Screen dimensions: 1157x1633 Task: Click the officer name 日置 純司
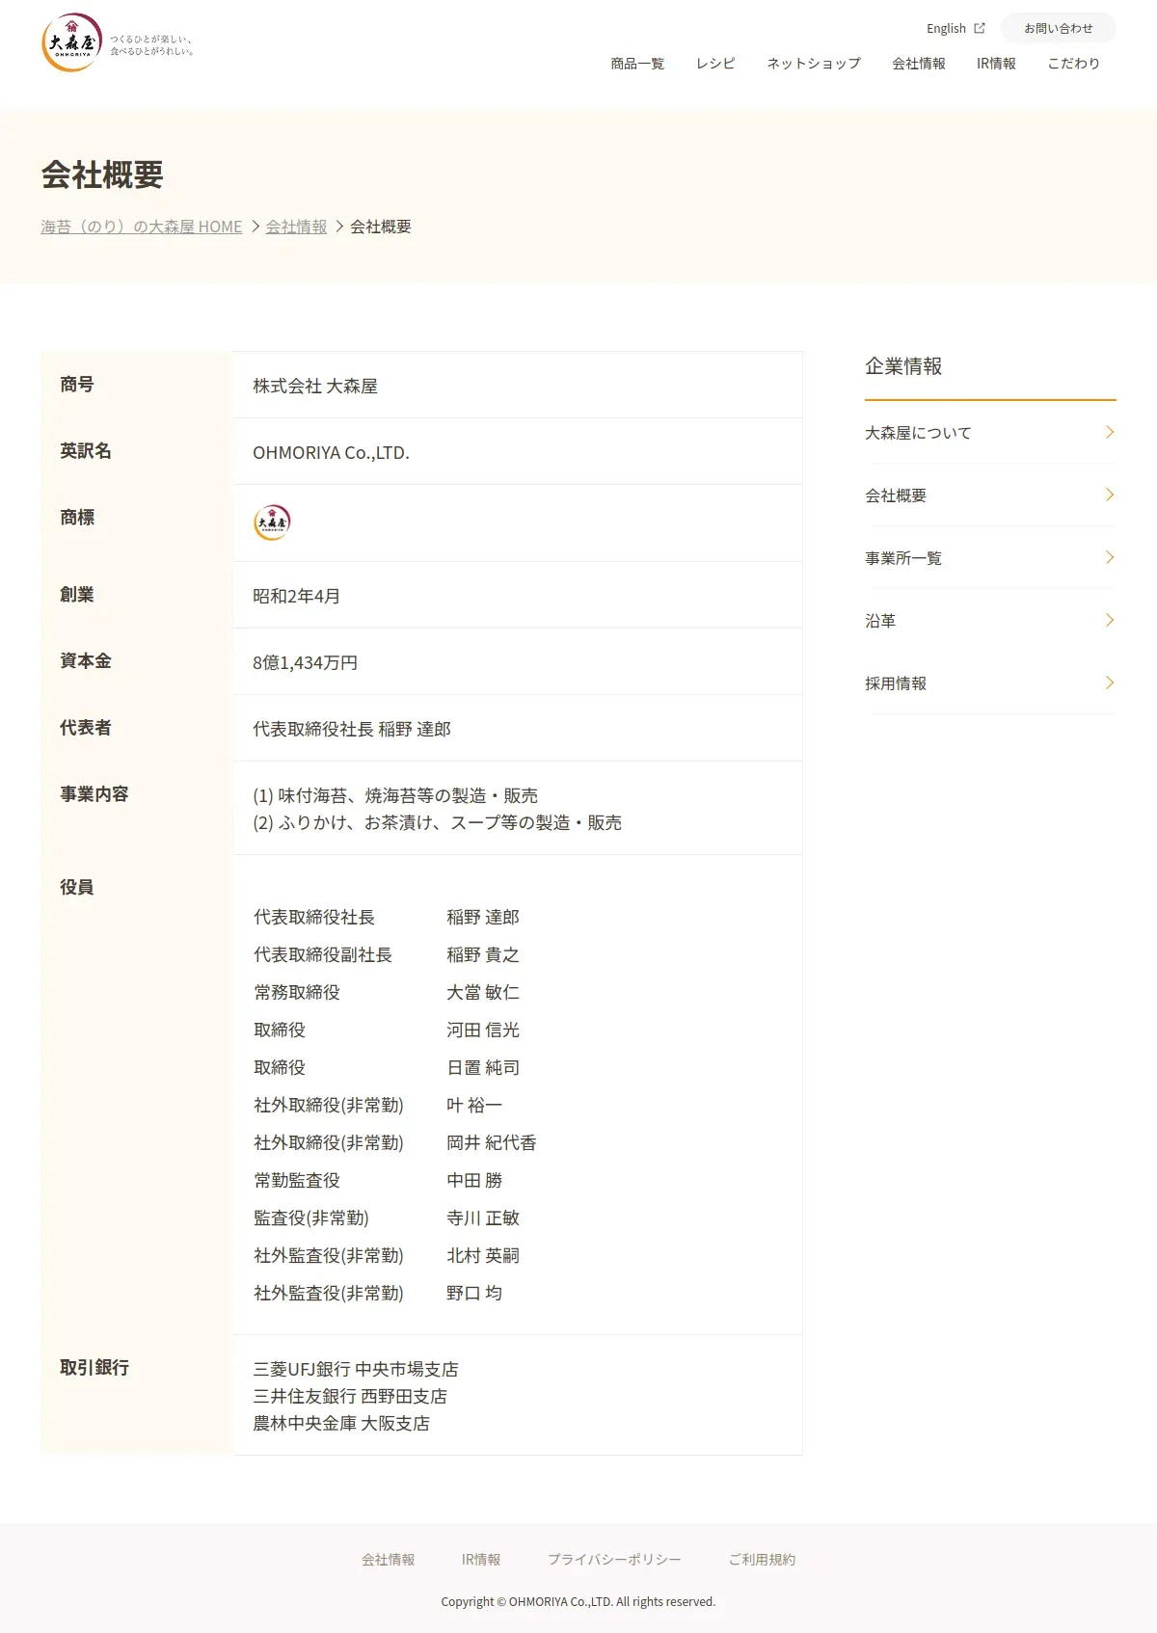(483, 1067)
